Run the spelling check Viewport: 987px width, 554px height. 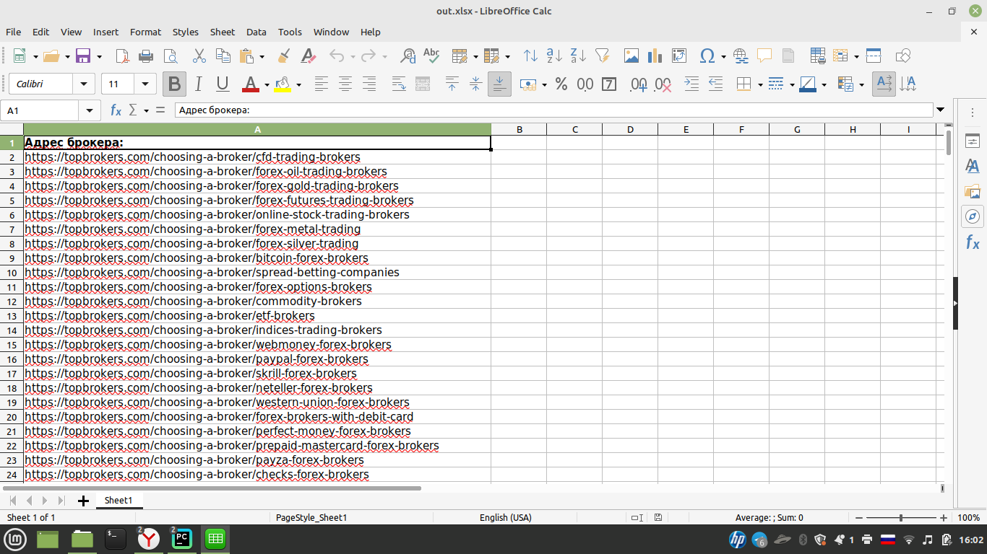point(431,56)
